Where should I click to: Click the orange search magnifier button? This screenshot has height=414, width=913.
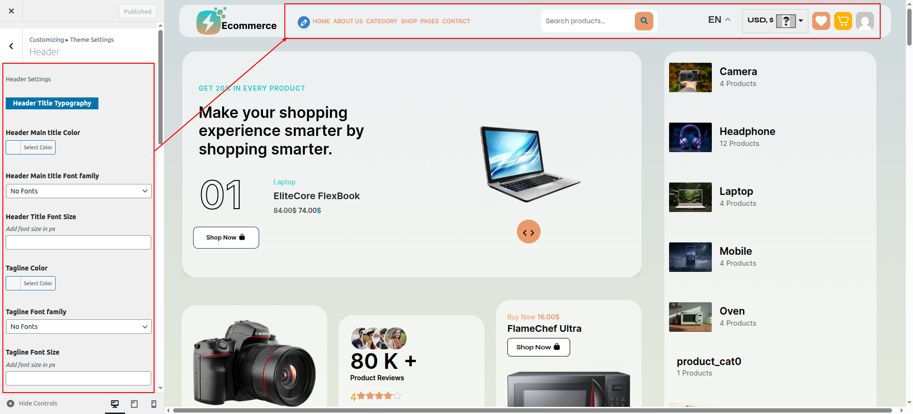[x=644, y=21]
